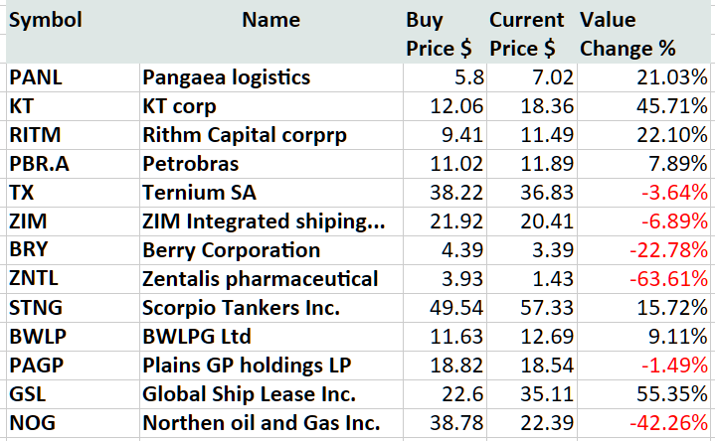The image size is (715, 441).
Task: Click the Current Price $ header
Action: [525, 34]
